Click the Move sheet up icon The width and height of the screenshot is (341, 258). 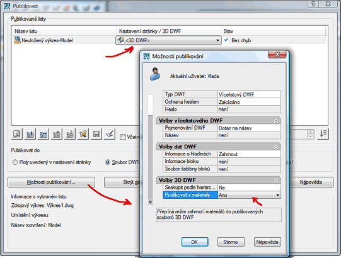point(57,134)
